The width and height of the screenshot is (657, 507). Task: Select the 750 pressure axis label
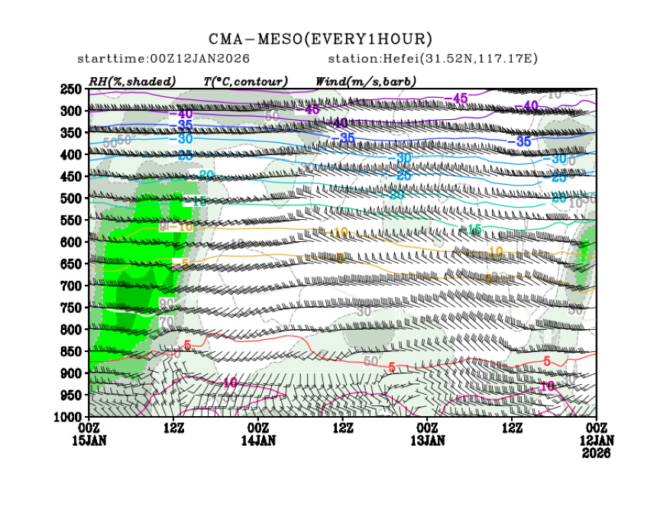click(71, 307)
